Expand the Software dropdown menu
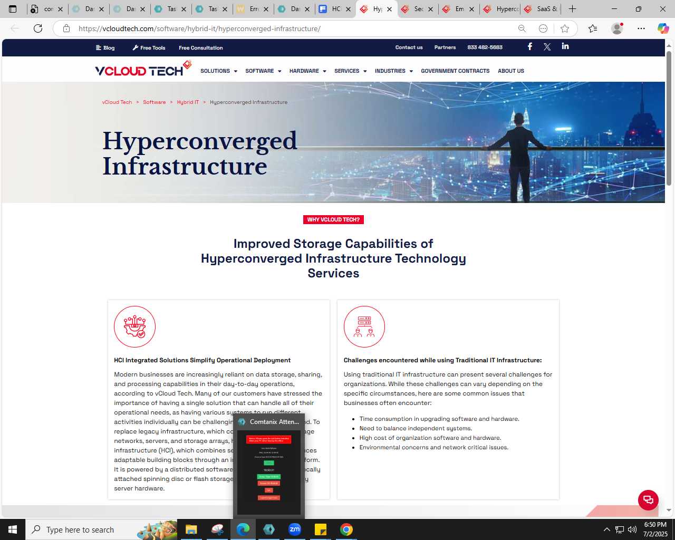This screenshot has width=675, height=540. 263,71
